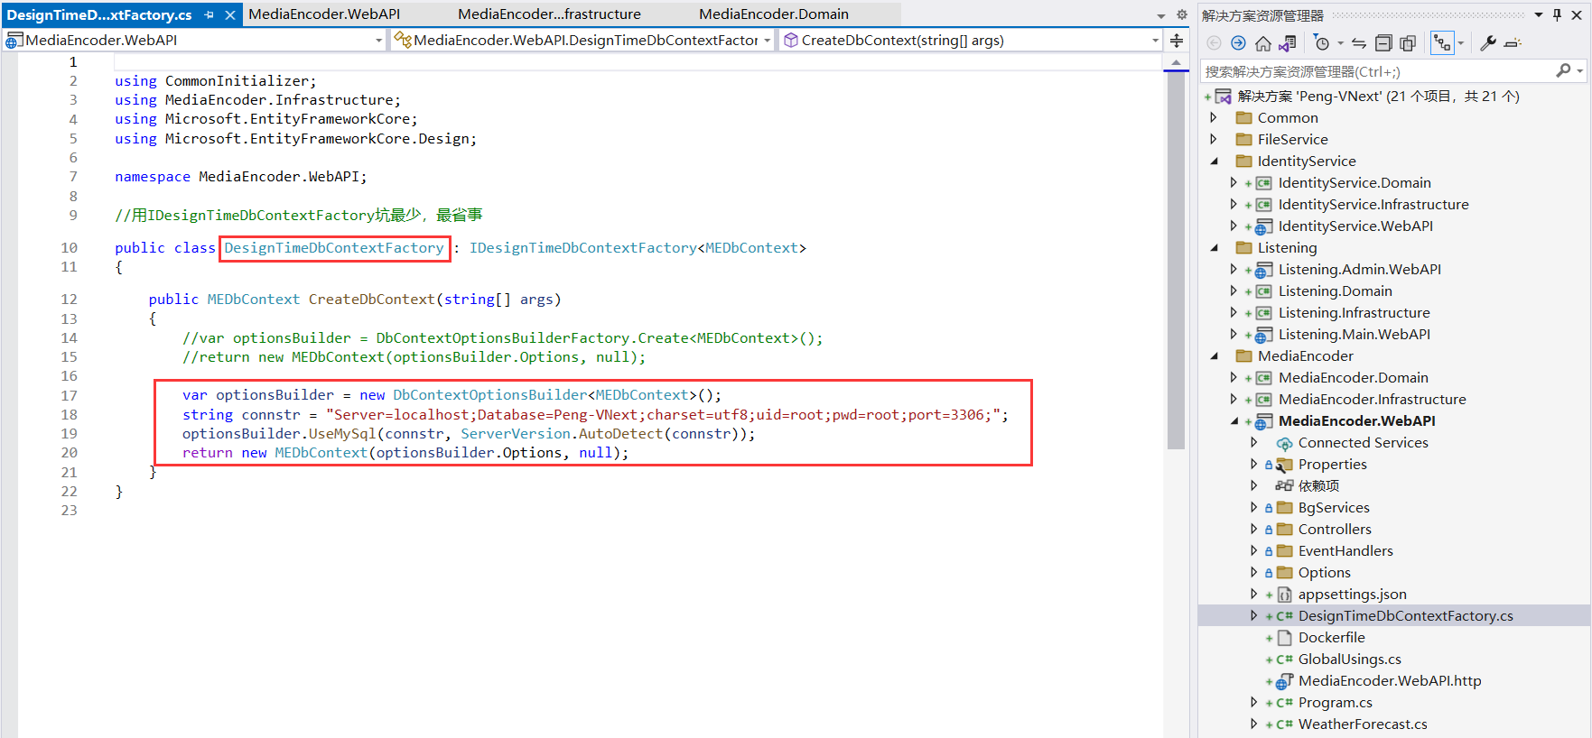Select appsettings.json file
This screenshot has width=1592, height=738.
tap(1352, 594)
